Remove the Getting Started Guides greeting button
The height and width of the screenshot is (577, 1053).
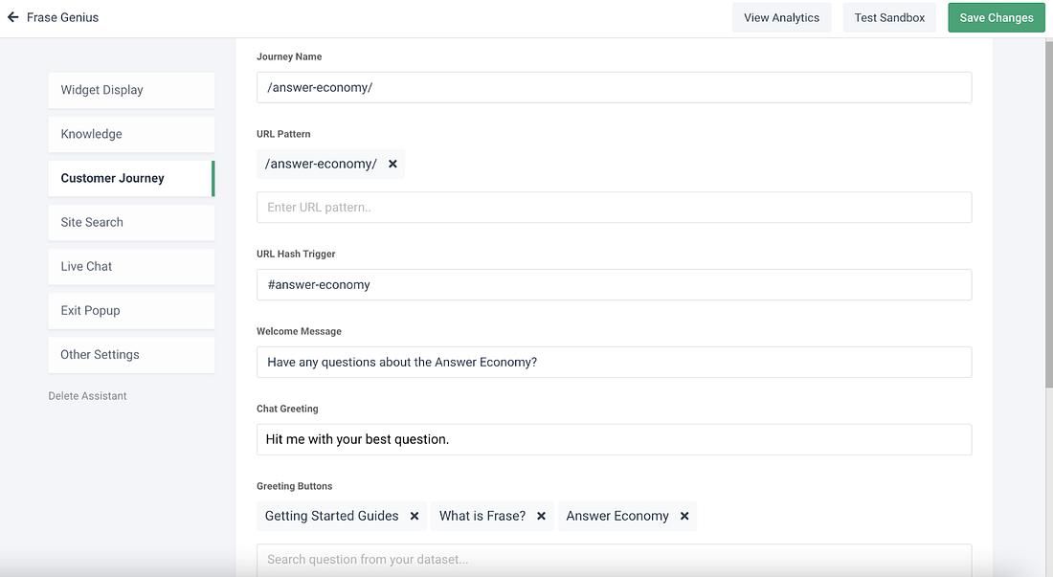tap(414, 516)
